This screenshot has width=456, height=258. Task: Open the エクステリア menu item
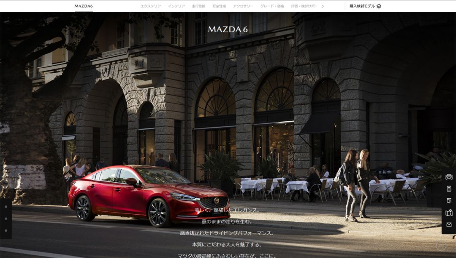pyautogui.click(x=151, y=6)
